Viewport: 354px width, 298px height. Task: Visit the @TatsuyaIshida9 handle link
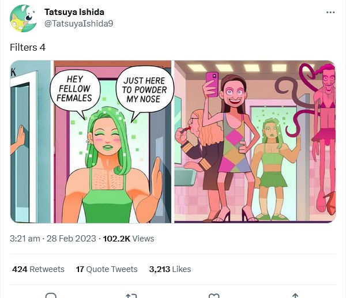(x=79, y=24)
